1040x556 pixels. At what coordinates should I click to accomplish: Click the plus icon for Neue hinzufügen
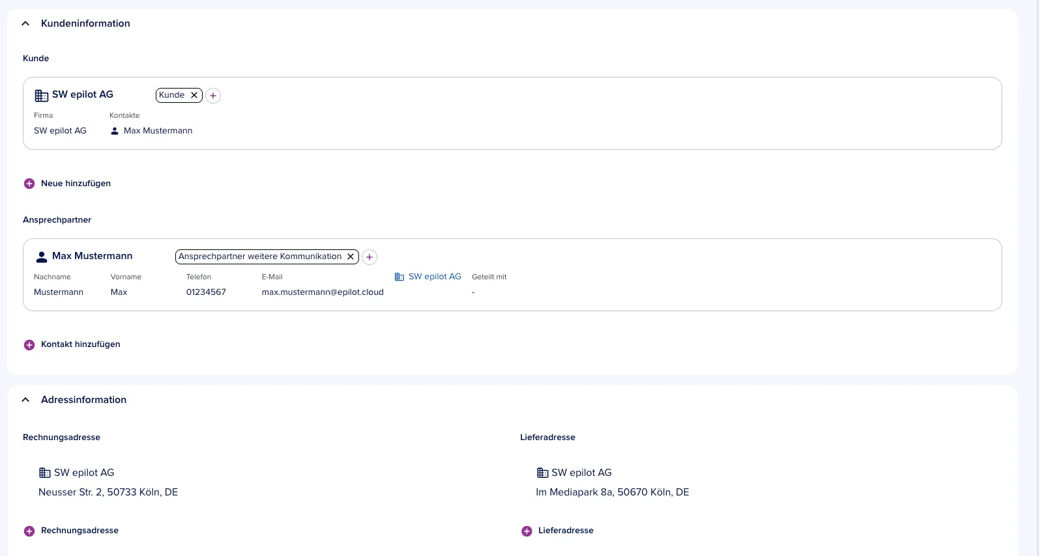click(x=29, y=184)
